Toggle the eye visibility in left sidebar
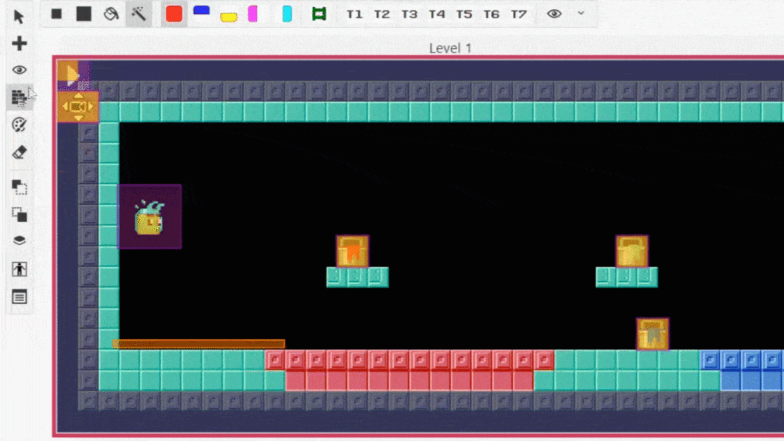The width and height of the screenshot is (784, 441). click(19, 70)
